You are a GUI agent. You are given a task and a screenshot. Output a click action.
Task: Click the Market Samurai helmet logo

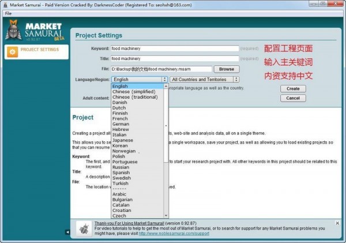click(x=14, y=30)
